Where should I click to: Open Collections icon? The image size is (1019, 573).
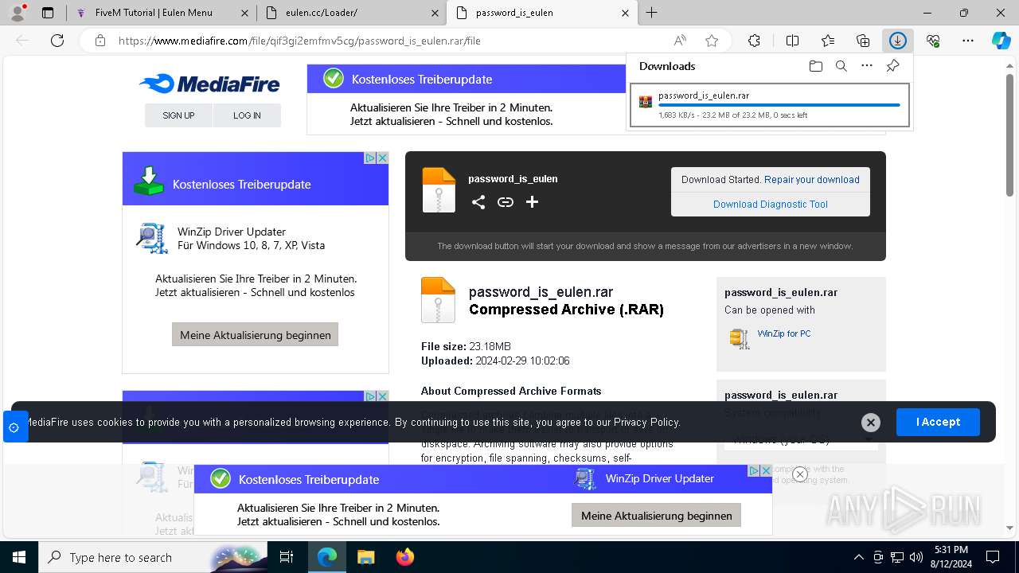pyautogui.click(x=863, y=41)
